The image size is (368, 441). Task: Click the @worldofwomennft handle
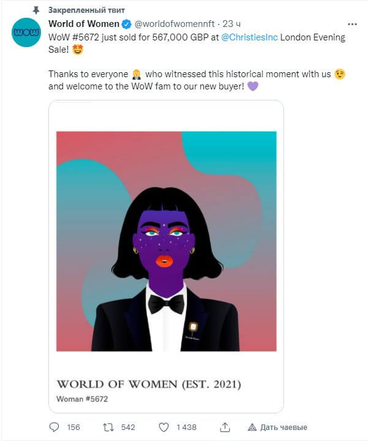(x=175, y=24)
